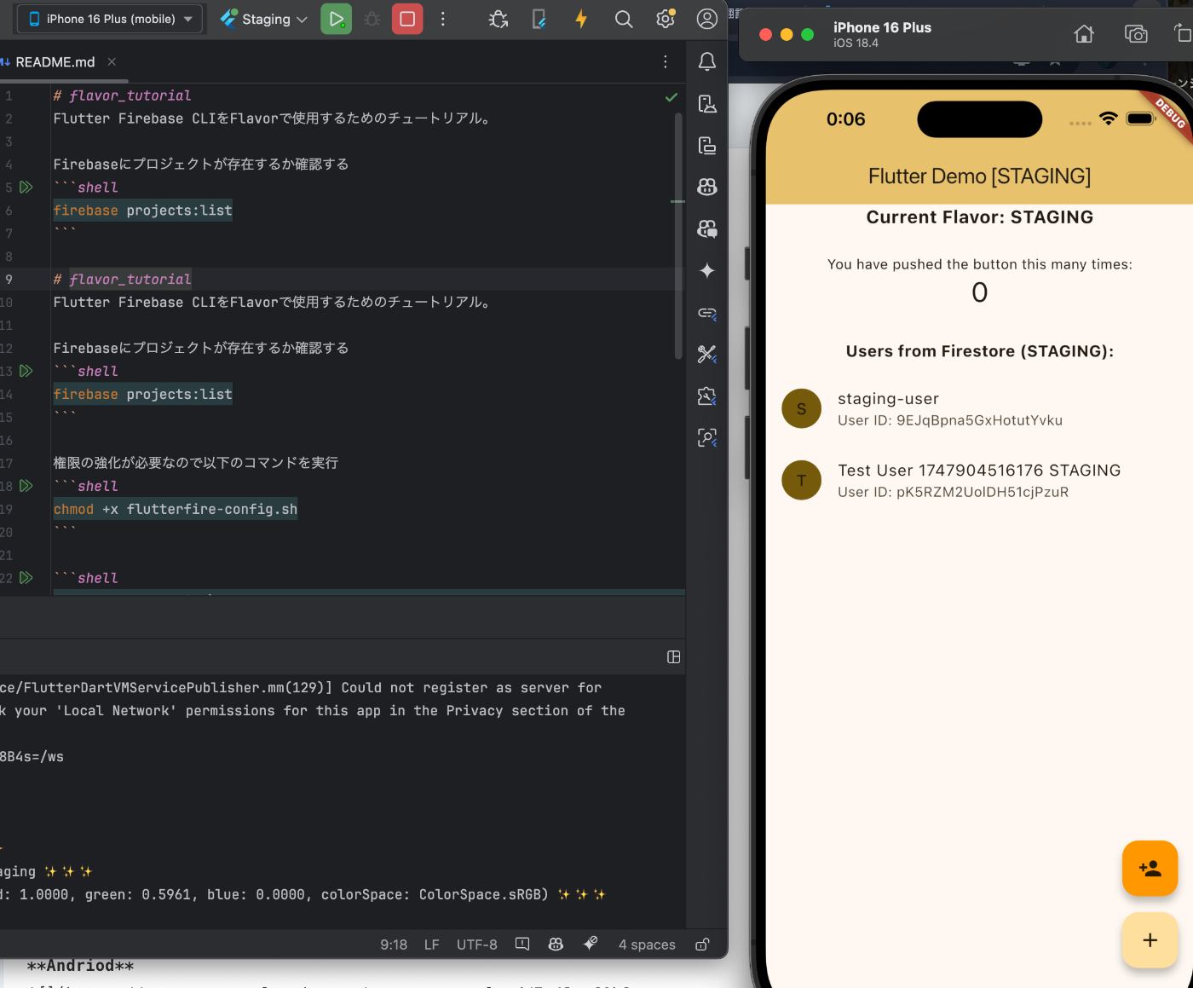Click Copilot status icon in status bar

pyautogui.click(x=556, y=945)
